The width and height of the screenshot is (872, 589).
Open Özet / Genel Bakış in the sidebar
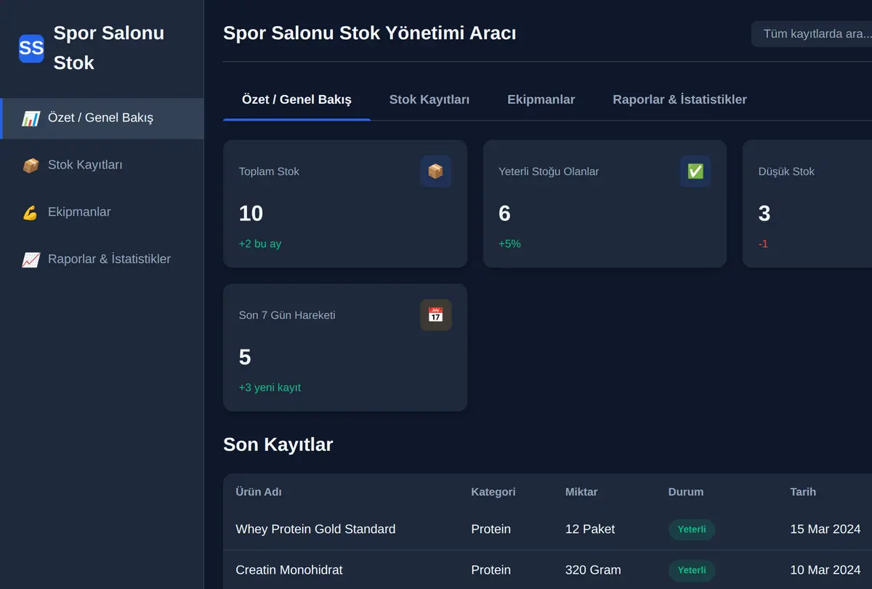[102, 118]
